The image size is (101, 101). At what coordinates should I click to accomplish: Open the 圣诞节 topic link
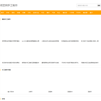tap(90, 92)
